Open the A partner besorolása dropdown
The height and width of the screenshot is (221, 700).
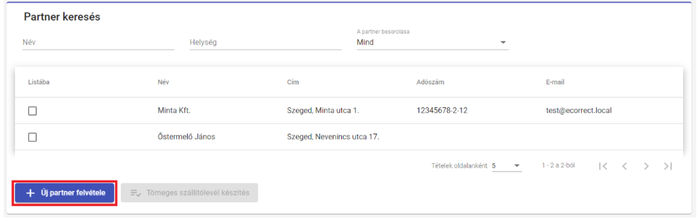tap(432, 43)
